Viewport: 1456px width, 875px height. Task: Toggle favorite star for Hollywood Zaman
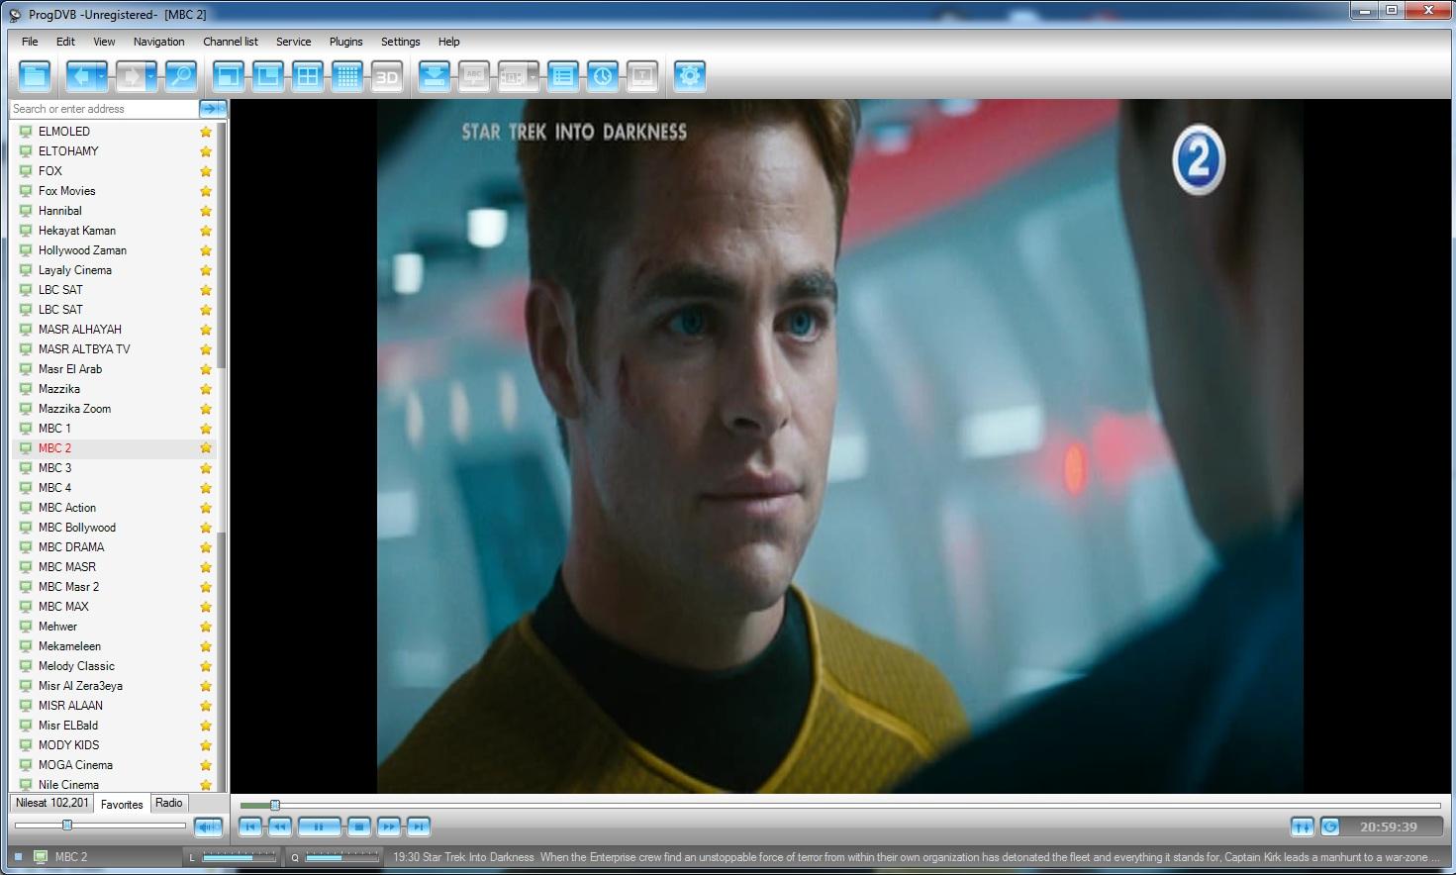(x=206, y=250)
